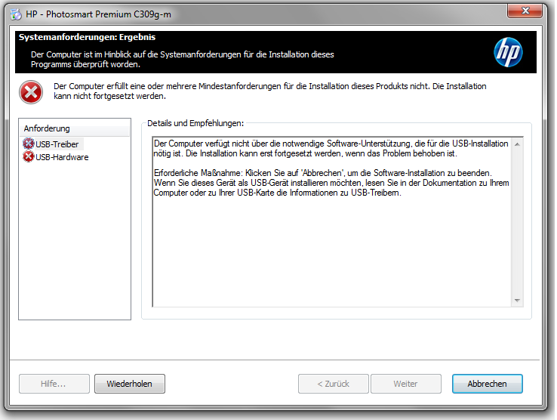Viewport: 557px width, 420px height.
Task: Click the installer icon in the title bar
Action: pyautogui.click(x=16, y=14)
